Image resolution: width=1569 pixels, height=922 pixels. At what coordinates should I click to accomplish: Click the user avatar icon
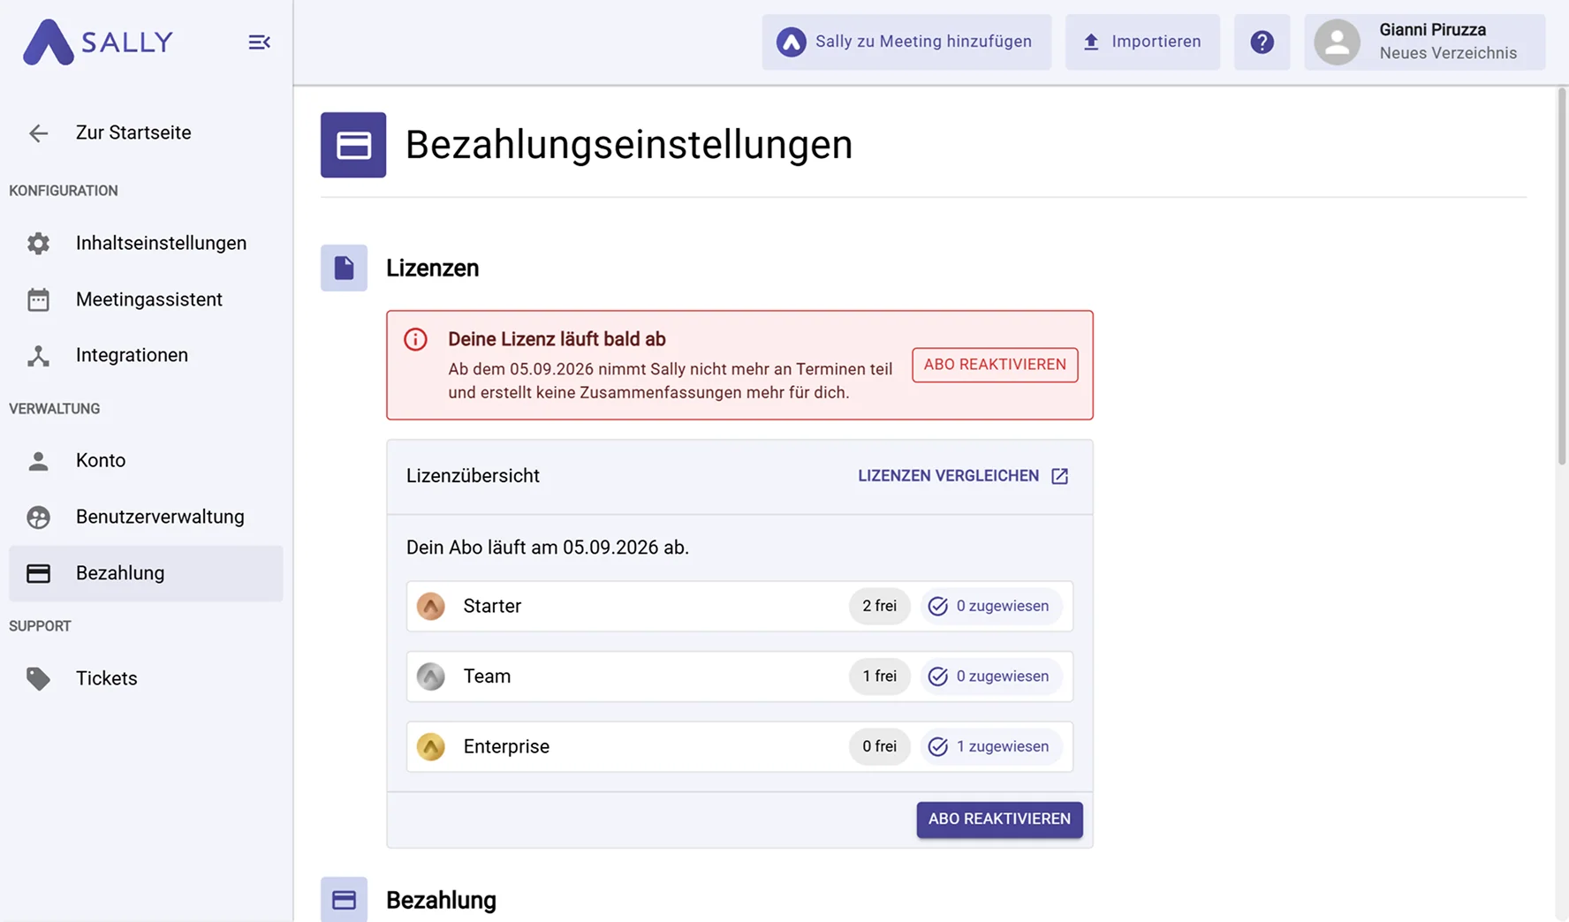[x=1338, y=42]
